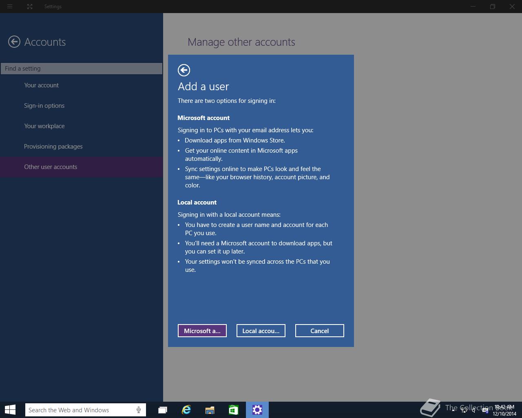Open the volume speaker tray icon
The height and width of the screenshot is (418, 522).
click(x=474, y=410)
